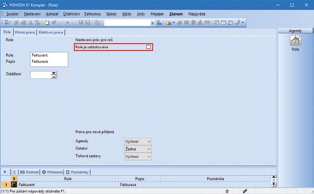Click the Agendy panel header
Image resolution: width=314 pixels, height=194 pixels.
[295, 31]
